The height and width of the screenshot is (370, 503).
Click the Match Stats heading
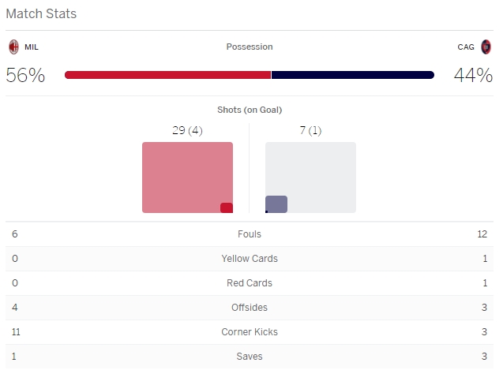coord(41,14)
